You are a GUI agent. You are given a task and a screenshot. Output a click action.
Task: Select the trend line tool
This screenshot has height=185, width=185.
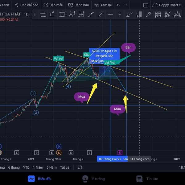point(101,14)
